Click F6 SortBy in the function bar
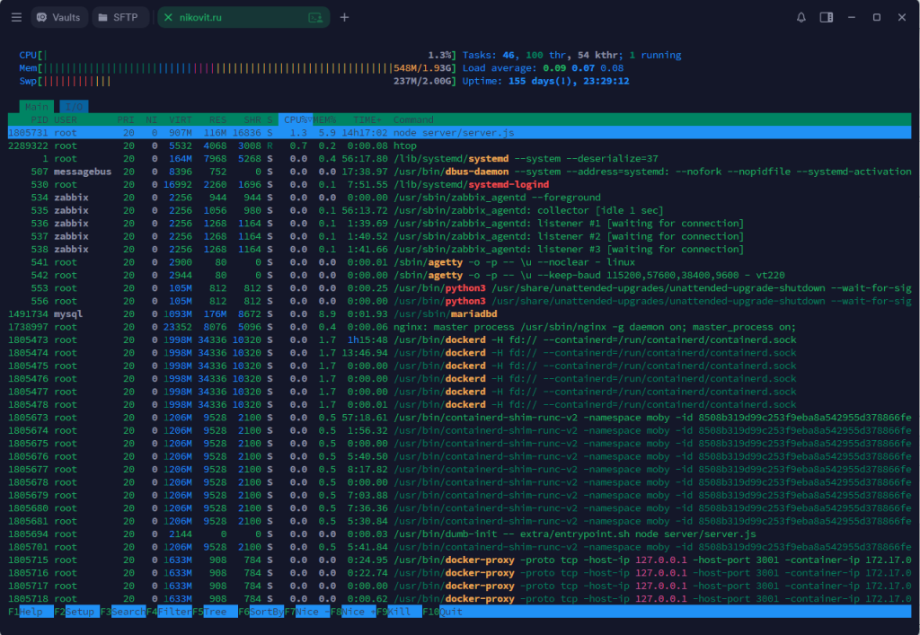 (261, 612)
